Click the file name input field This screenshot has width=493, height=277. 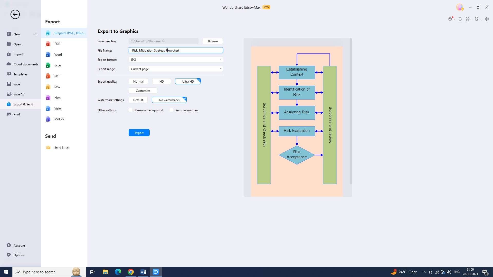176,50
